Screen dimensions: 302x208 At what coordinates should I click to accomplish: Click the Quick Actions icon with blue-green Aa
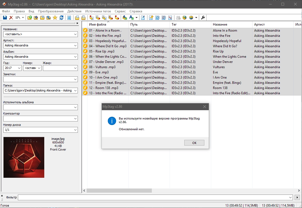(x=131, y=18)
